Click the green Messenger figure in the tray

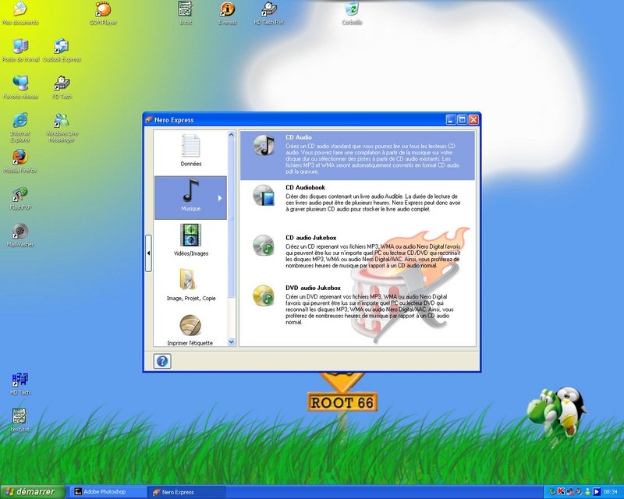click(587, 492)
